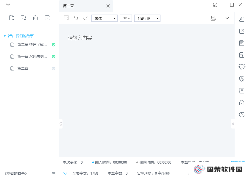Open the notes icon in right sidebar
The image size is (248, 177).
(x=242, y=43)
